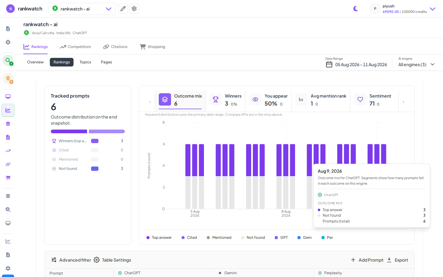Image resolution: width=443 pixels, height=277 pixels.
Task: Open the rankwatch - ai project dropdown
Action: pyautogui.click(x=82, y=9)
